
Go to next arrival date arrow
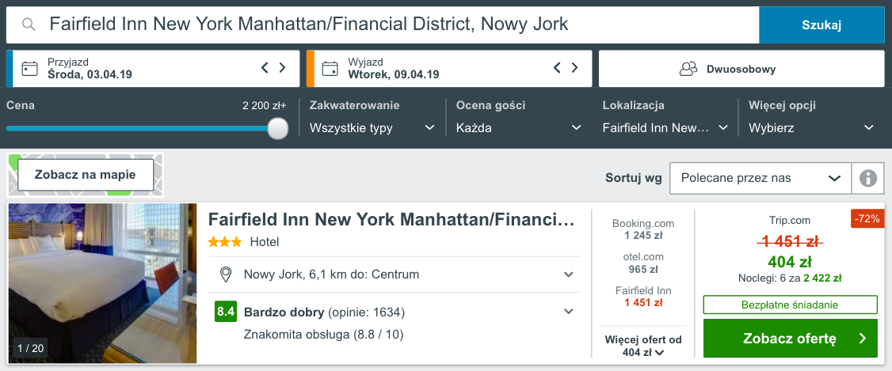282,67
